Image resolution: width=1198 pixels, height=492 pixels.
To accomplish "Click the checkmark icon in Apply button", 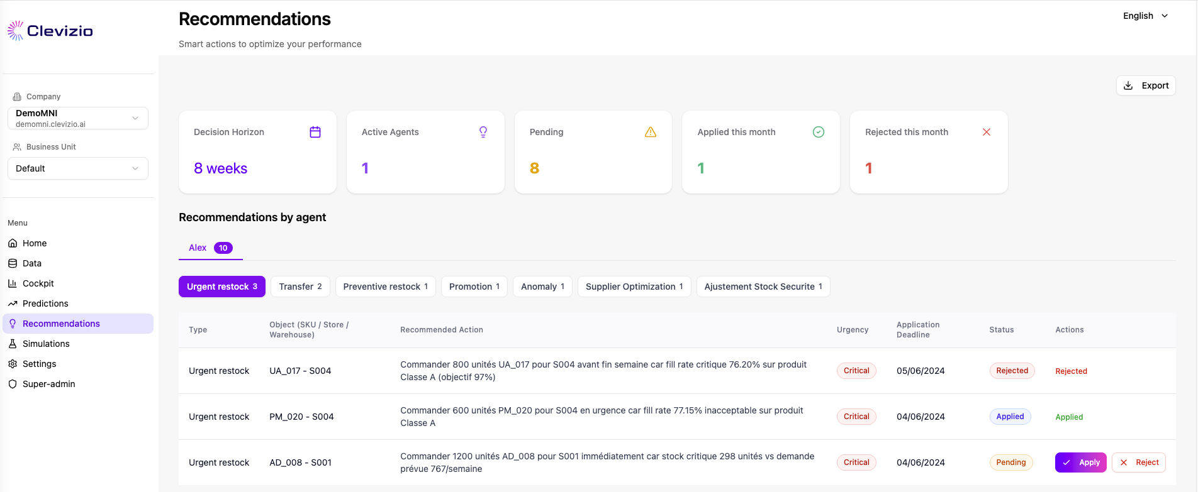I will (x=1066, y=462).
